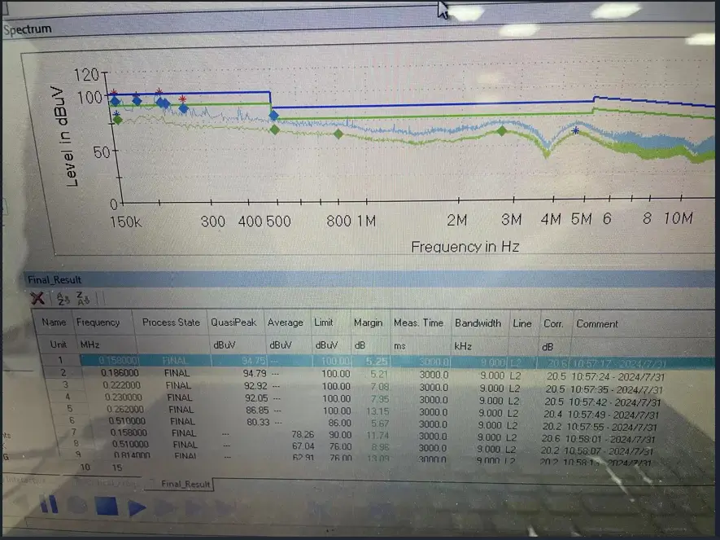Click the Bandwidth column header
The height and width of the screenshot is (540, 720).
478,323
